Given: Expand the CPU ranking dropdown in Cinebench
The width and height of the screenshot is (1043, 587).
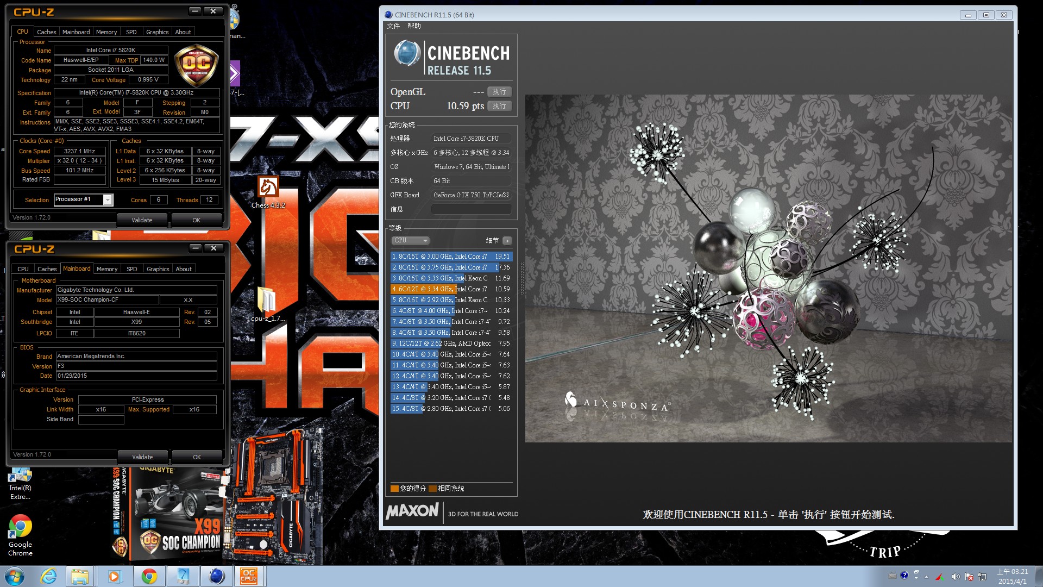Looking at the screenshot, I should pyautogui.click(x=411, y=240).
